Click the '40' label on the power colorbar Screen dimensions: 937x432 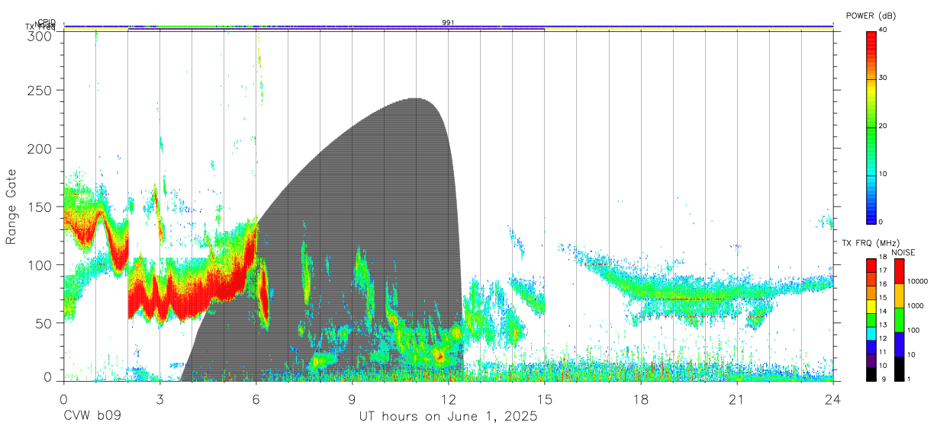884,30
